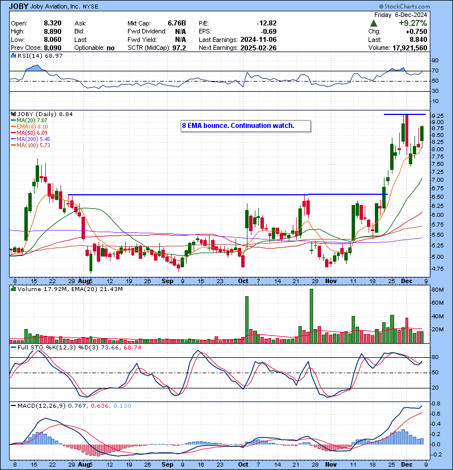The image size is (453, 470).
Task: Click the NYSE exchange label
Action: 90,7
